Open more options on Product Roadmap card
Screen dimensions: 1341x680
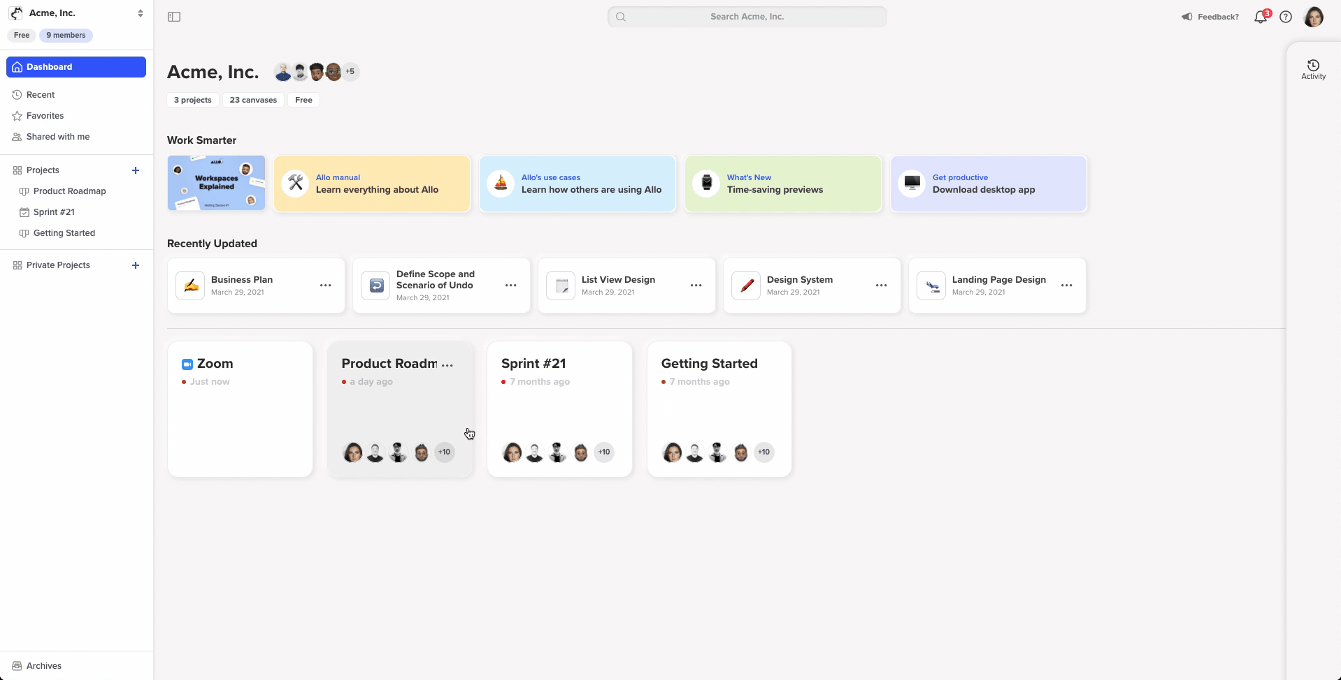tap(447, 364)
